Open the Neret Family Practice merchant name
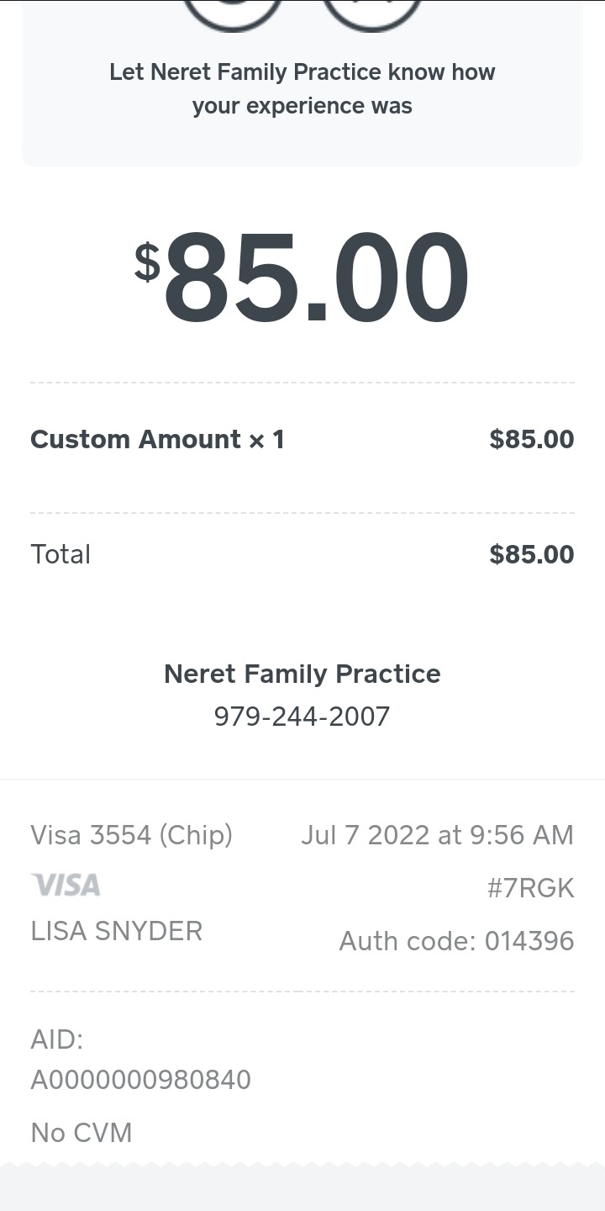Image resolution: width=605 pixels, height=1211 pixels. (x=302, y=674)
